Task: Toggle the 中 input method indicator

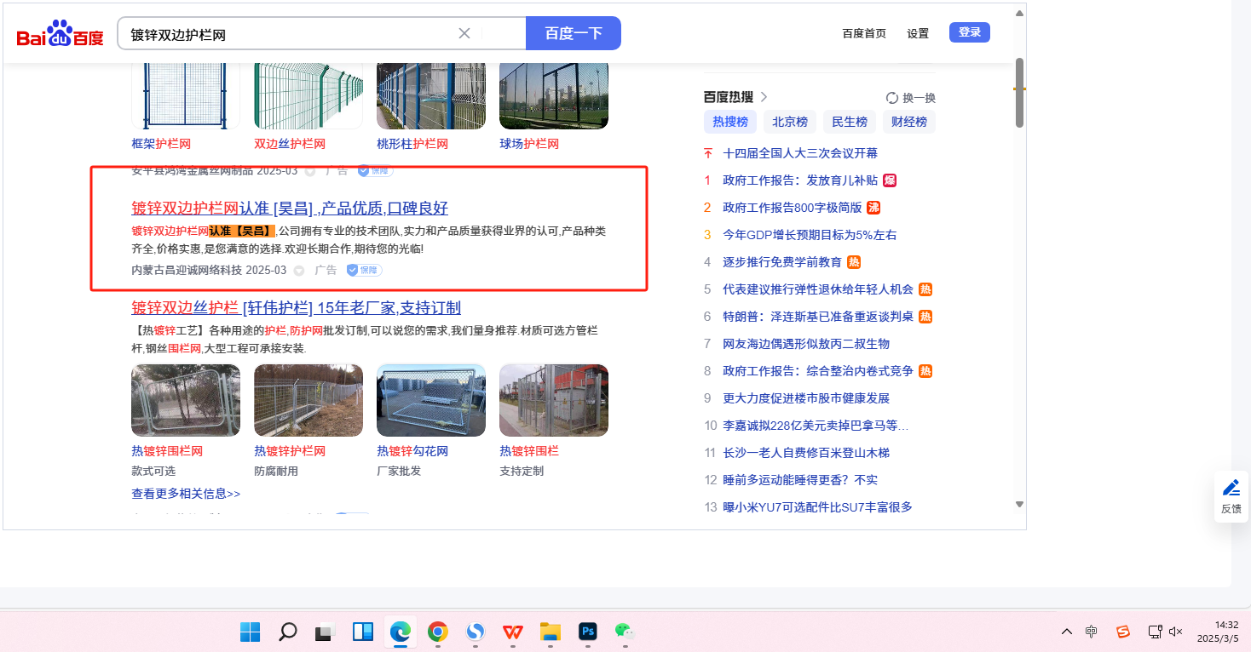Action: [1092, 632]
